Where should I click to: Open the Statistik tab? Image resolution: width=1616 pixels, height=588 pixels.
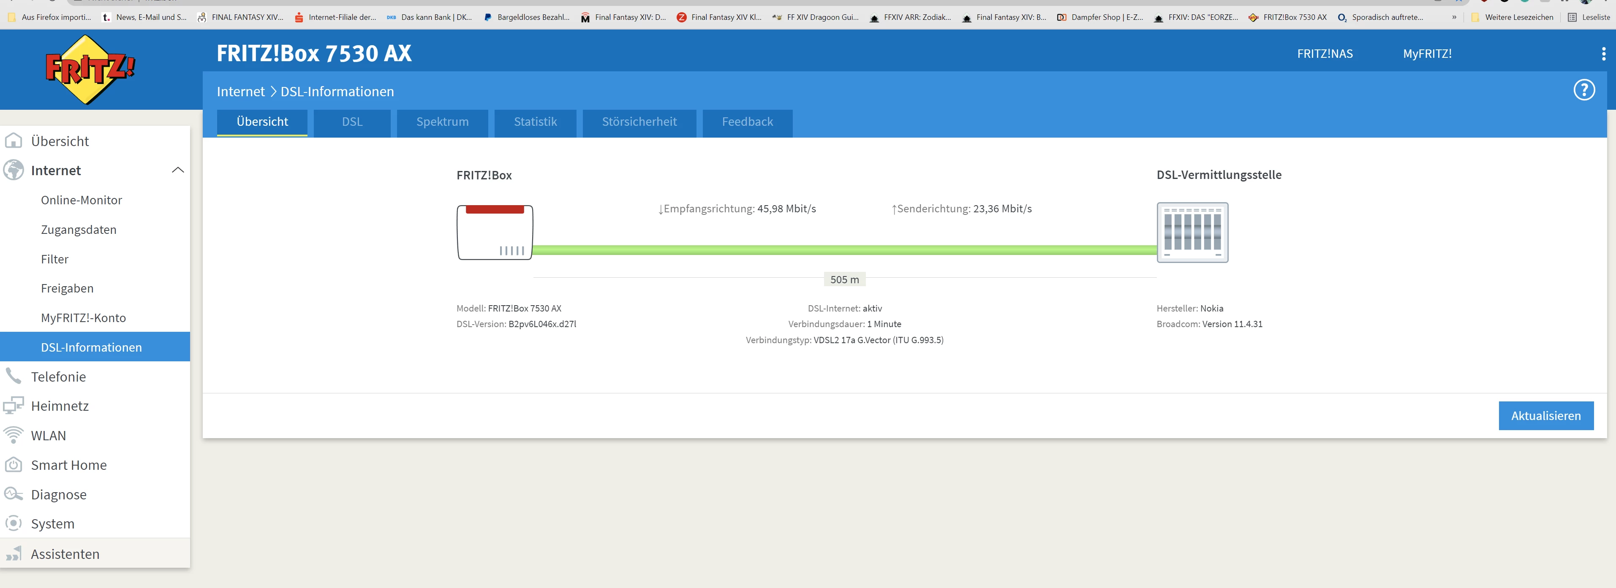[x=535, y=122]
